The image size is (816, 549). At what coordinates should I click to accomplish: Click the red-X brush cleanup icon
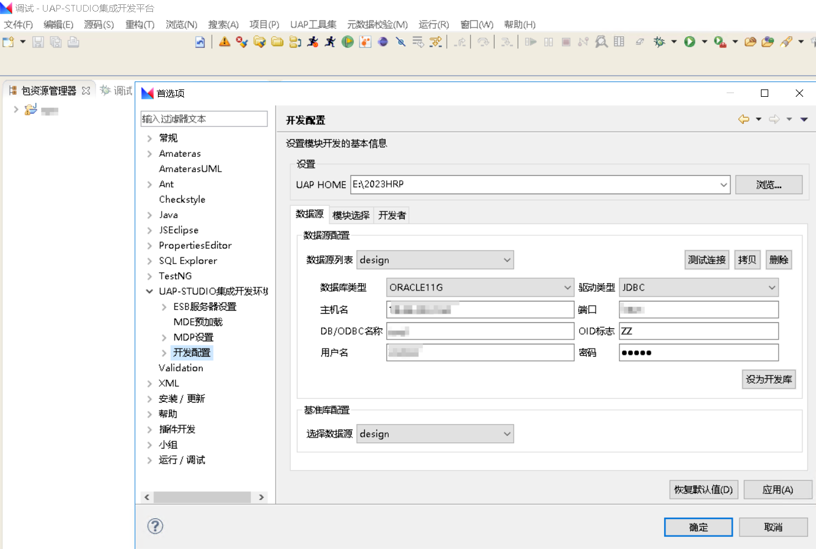(242, 42)
